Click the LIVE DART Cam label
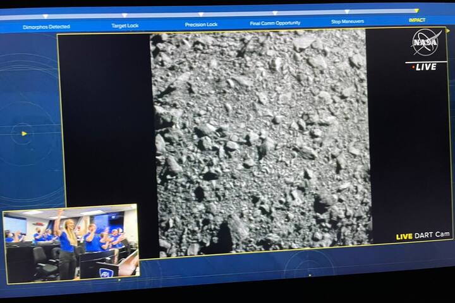Viewport: 455px width, 303px height. [x=423, y=235]
